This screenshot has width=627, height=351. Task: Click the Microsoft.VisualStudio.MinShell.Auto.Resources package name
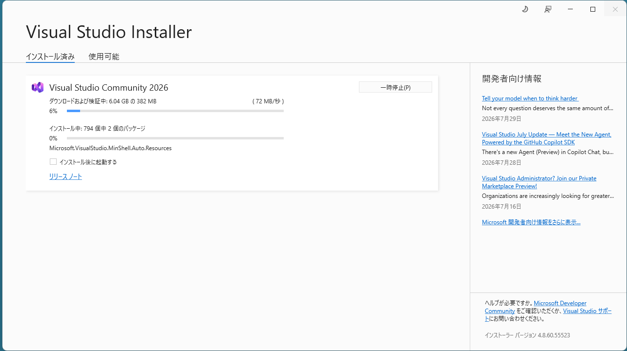(x=110, y=148)
